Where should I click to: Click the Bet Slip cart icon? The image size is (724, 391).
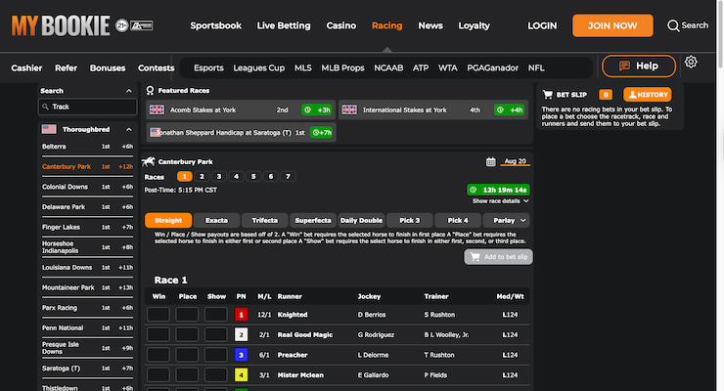coord(548,95)
